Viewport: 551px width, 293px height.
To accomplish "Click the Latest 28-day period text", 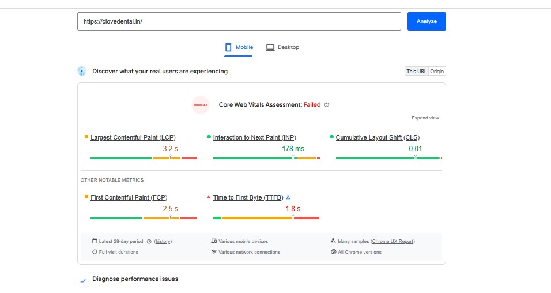I will click(121, 241).
